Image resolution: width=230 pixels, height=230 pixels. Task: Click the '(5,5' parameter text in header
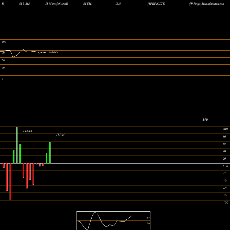[x=118, y=4]
